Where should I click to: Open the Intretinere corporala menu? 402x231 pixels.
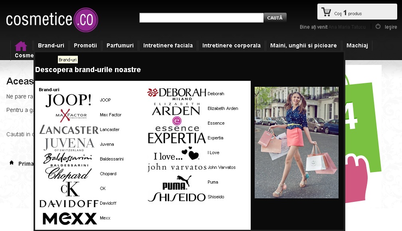pos(232,45)
